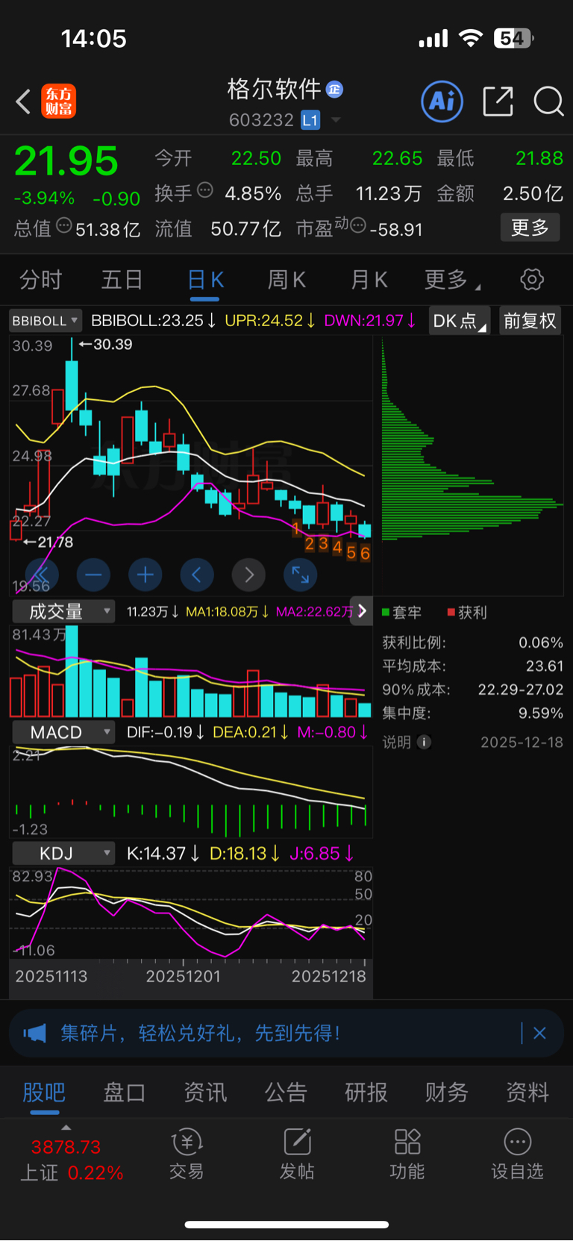This screenshot has width=573, height=1241.
Task: Select the 日K tab
Action: click(205, 280)
